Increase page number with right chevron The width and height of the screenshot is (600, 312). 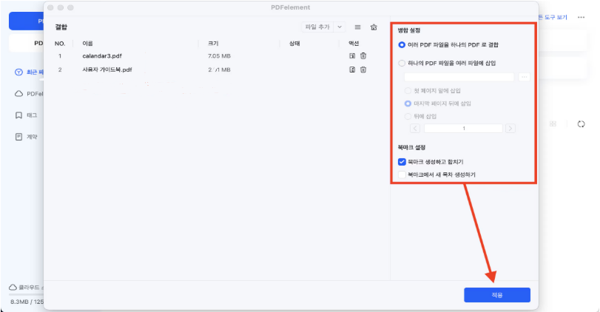click(x=510, y=128)
